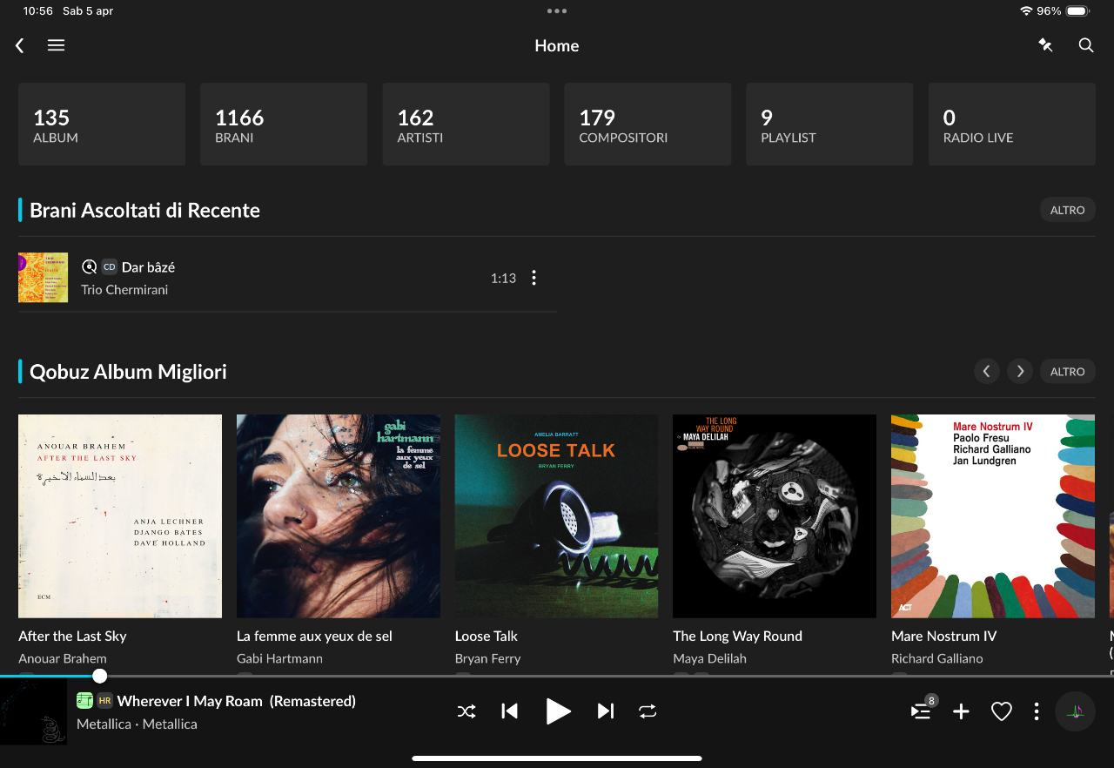
Task: Open La femme aux yeux de sel cover
Action: click(x=339, y=516)
